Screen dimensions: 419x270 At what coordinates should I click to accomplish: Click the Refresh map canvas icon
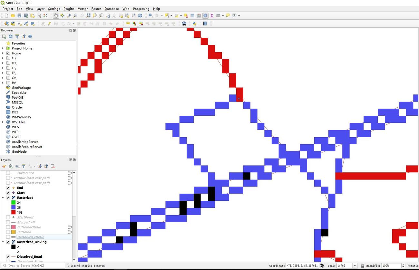pyautogui.click(x=140, y=15)
